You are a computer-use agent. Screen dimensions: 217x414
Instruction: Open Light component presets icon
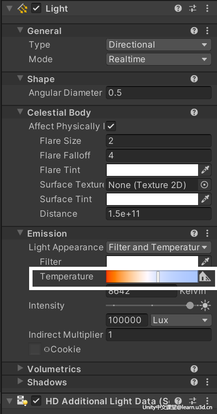pyautogui.click(x=193, y=8)
